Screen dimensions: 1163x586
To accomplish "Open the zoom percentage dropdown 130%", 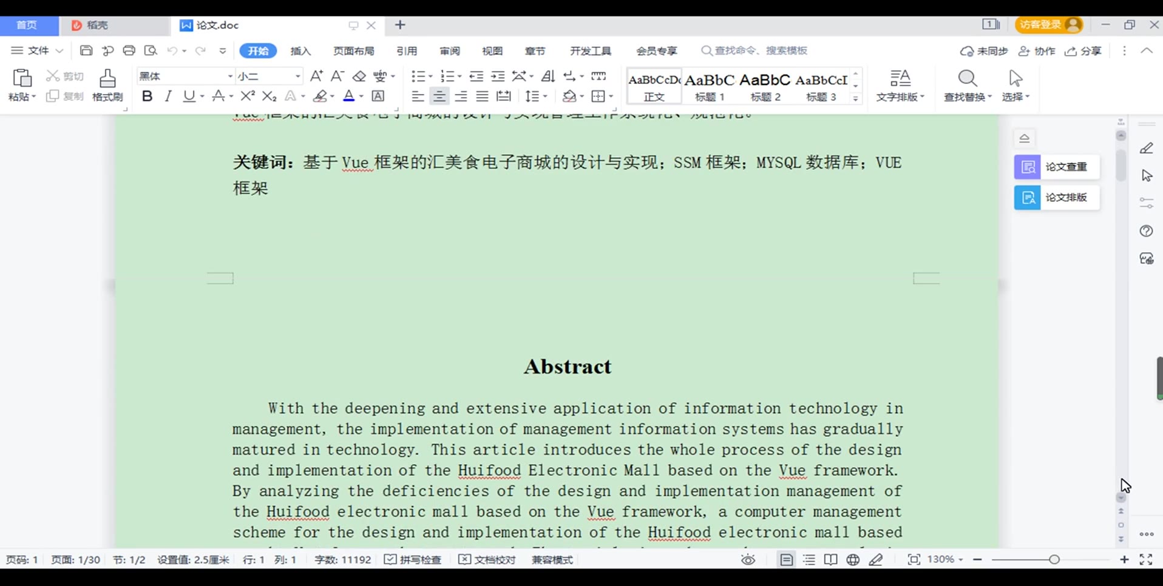I will click(x=945, y=559).
